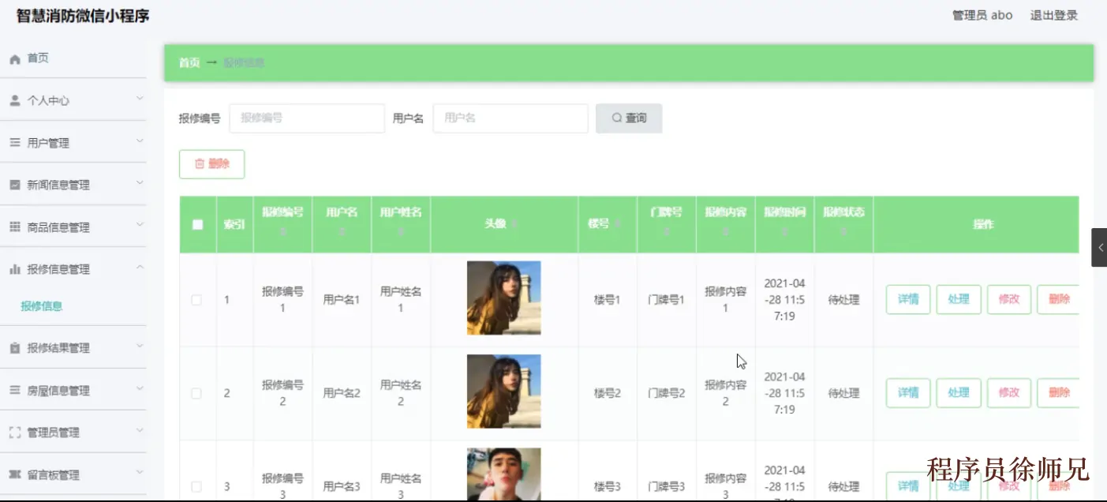The width and height of the screenshot is (1107, 502).
Task: Click the 报修信息管理 bar chart icon
Action: [14, 269]
